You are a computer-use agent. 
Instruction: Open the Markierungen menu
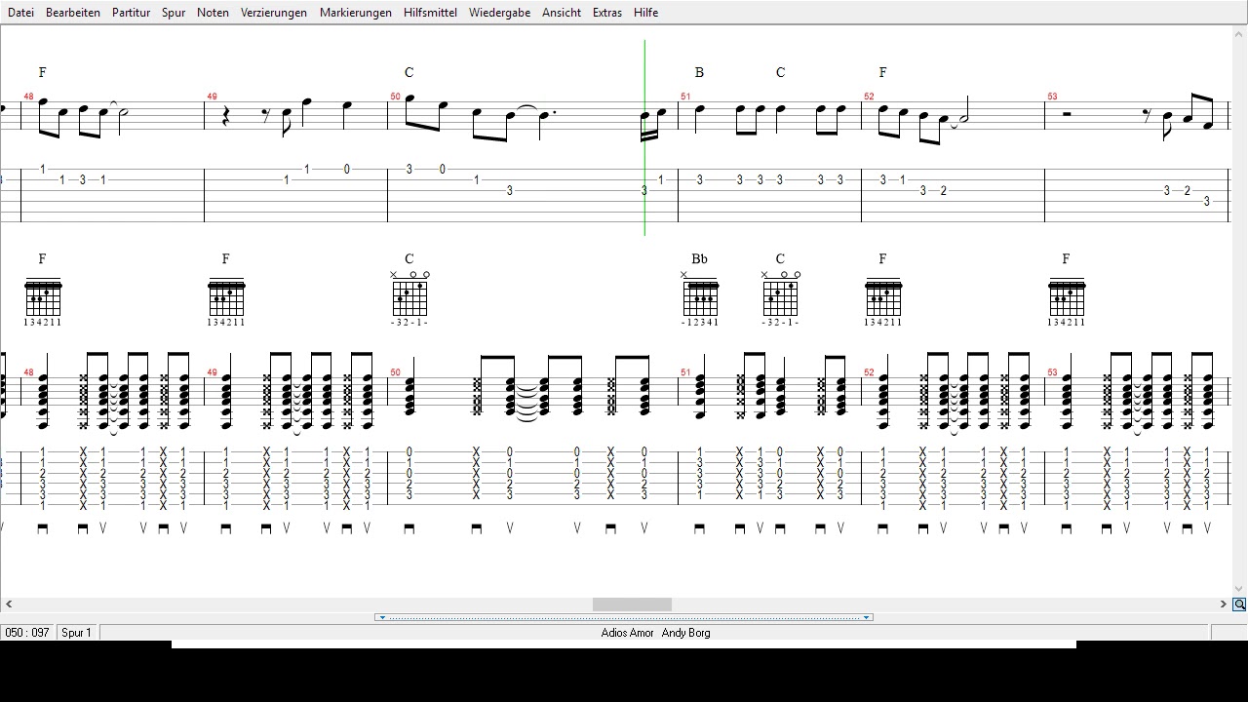tap(356, 13)
